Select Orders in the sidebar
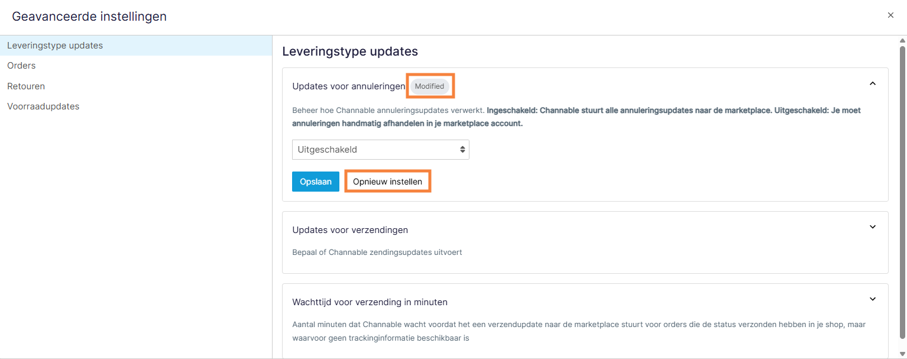Screen dimensions: 907x359 [21, 65]
